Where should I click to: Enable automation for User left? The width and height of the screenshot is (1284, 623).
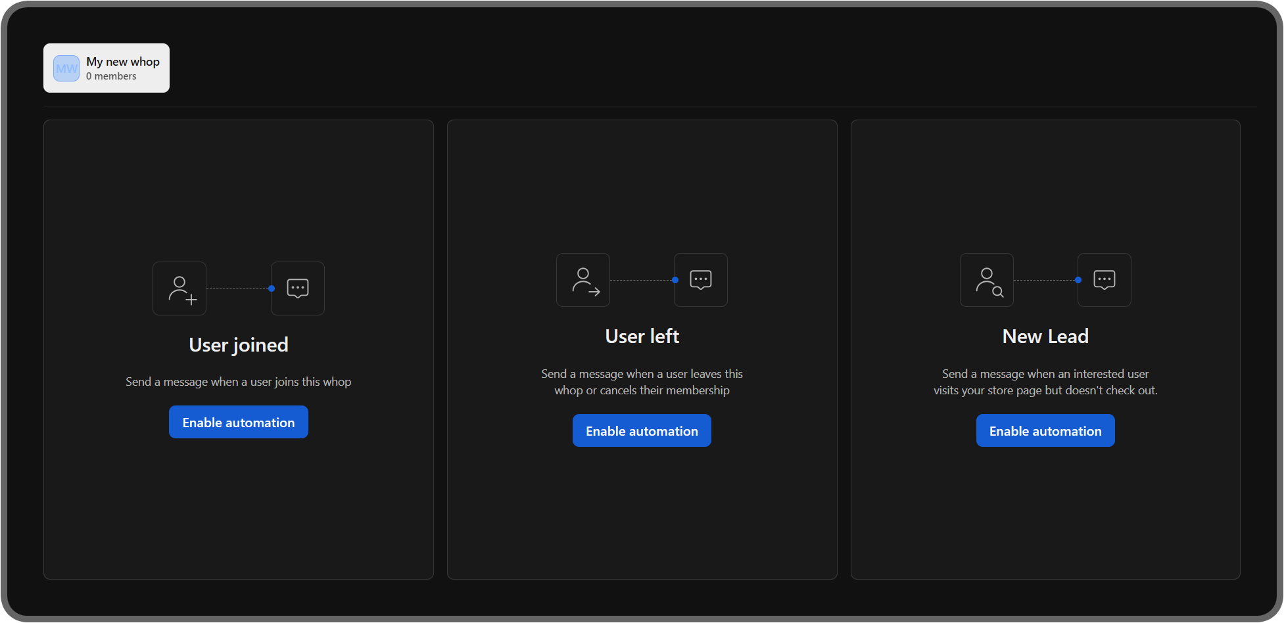(x=642, y=430)
